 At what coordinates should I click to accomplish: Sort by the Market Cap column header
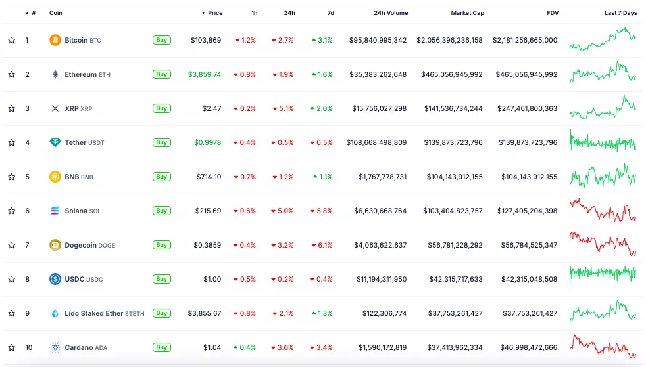[x=466, y=13]
